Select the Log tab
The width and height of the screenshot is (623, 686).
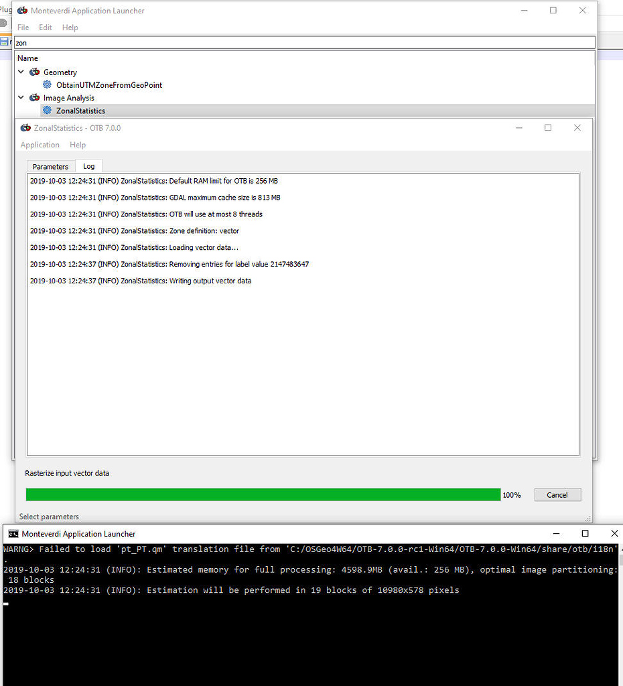88,166
